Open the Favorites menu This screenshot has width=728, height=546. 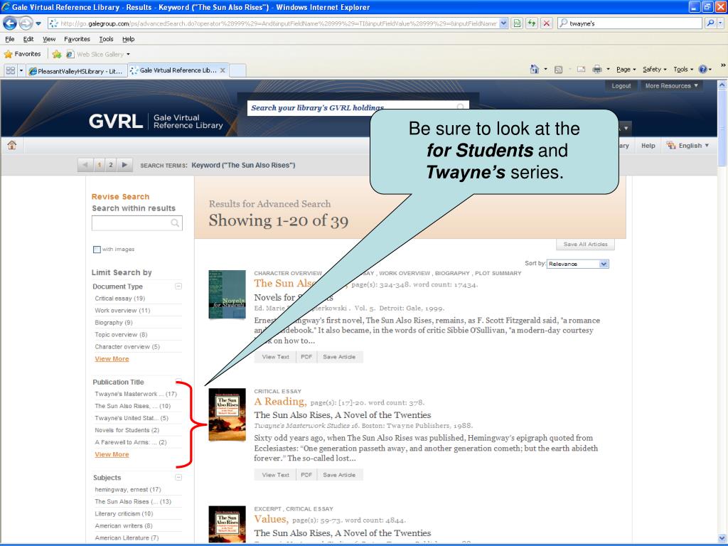77,39
